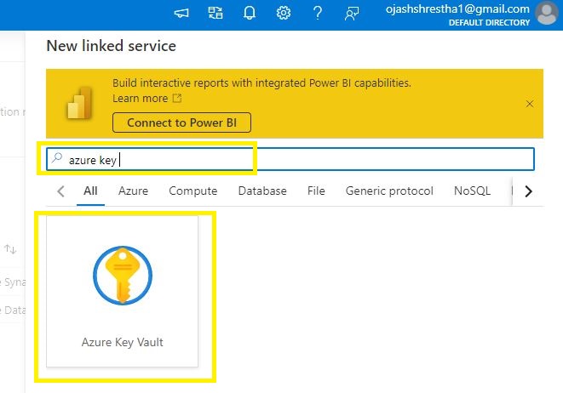This screenshot has height=393, width=563.
Task: Switch to the All tab
Action: click(90, 191)
